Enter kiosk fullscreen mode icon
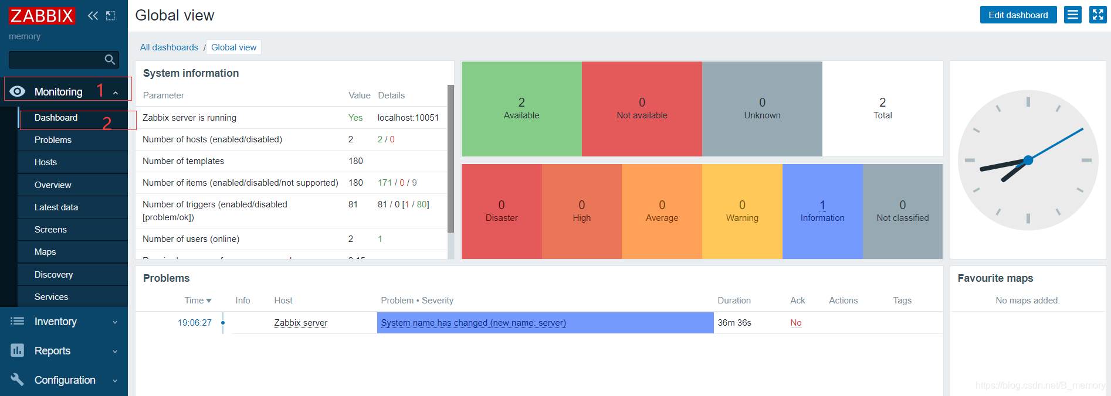This screenshot has height=396, width=1111. 1098,15
